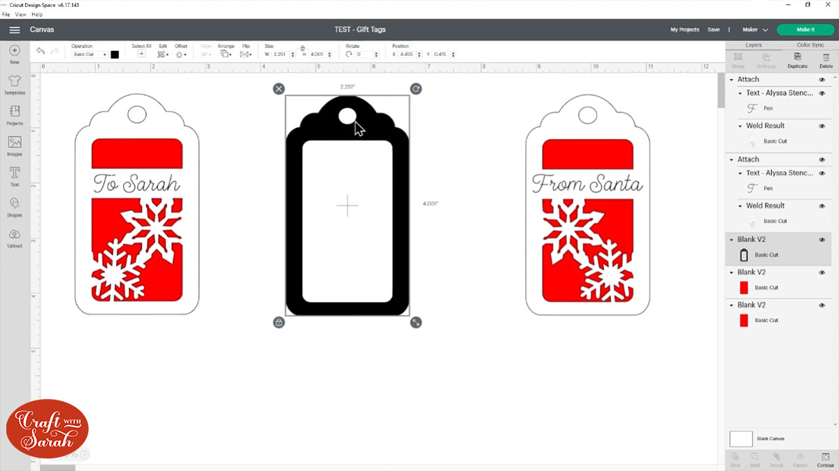Open the Templates panel
Image resolution: width=839 pixels, height=471 pixels.
[x=15, y=85]
